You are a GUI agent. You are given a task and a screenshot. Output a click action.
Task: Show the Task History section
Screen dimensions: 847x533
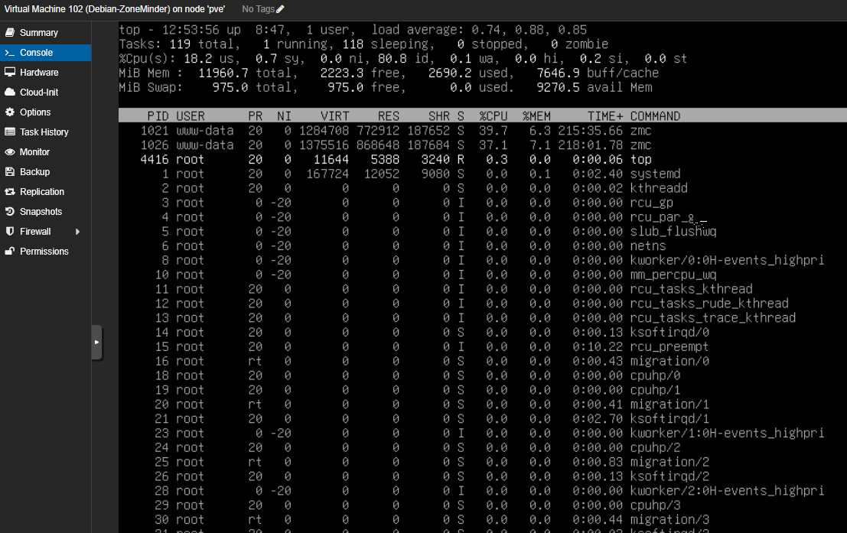tap(45, 132)
